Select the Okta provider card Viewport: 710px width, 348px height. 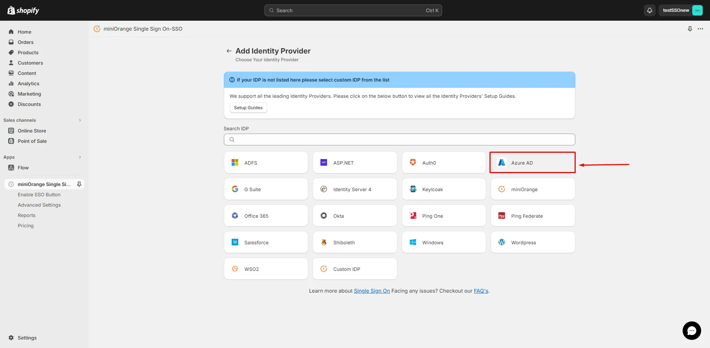(x=355, y=216)
